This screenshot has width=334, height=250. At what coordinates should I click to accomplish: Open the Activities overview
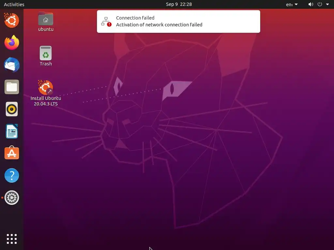tap(14, 4)
